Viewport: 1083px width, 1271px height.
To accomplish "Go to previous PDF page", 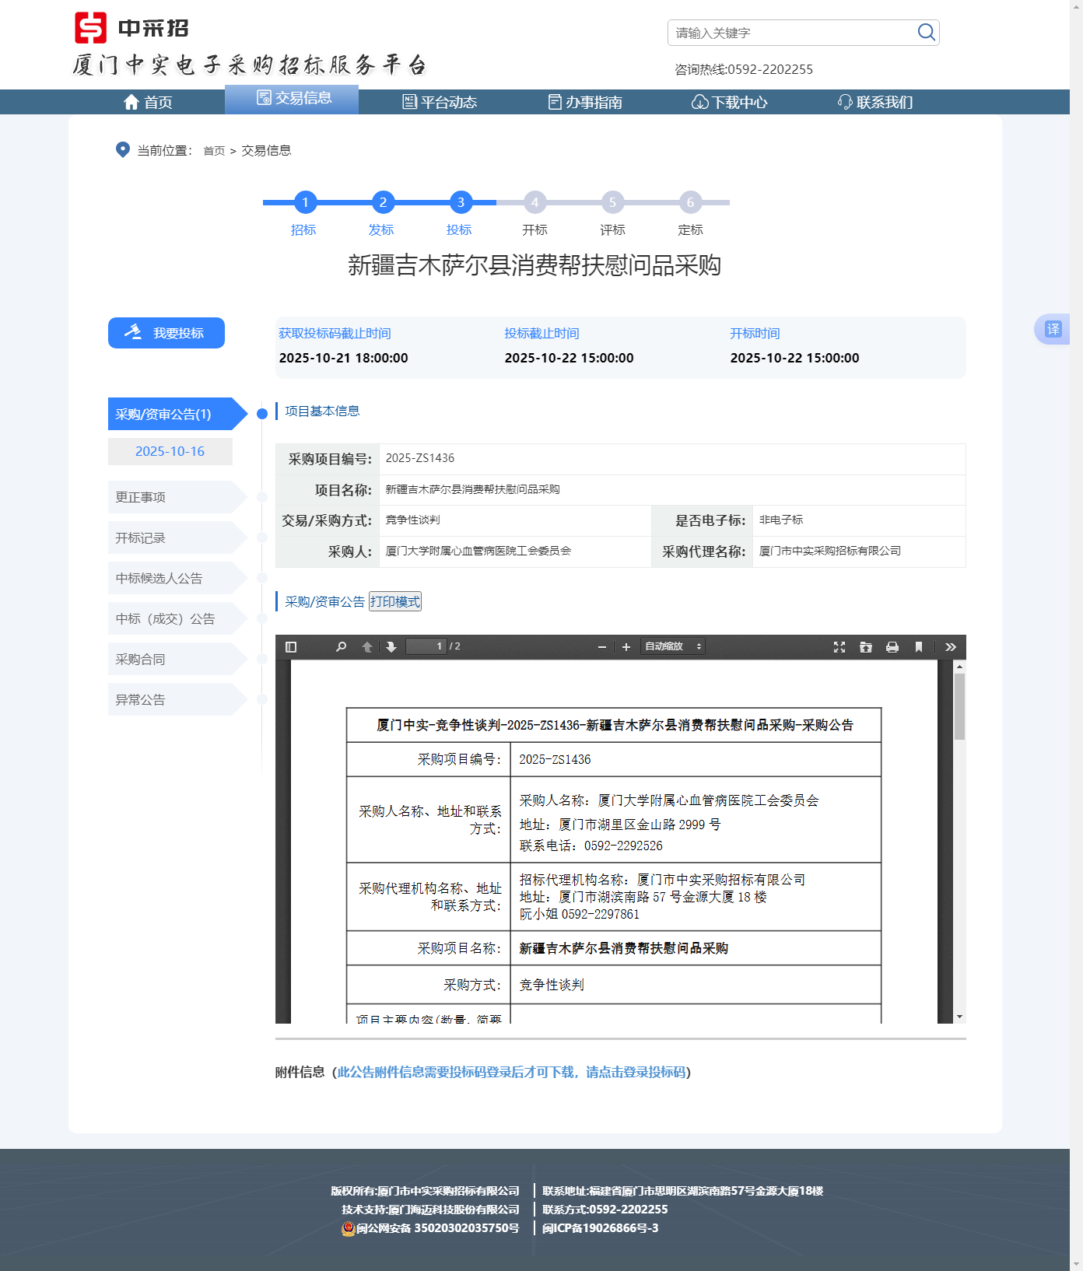I will click(367, 647).
